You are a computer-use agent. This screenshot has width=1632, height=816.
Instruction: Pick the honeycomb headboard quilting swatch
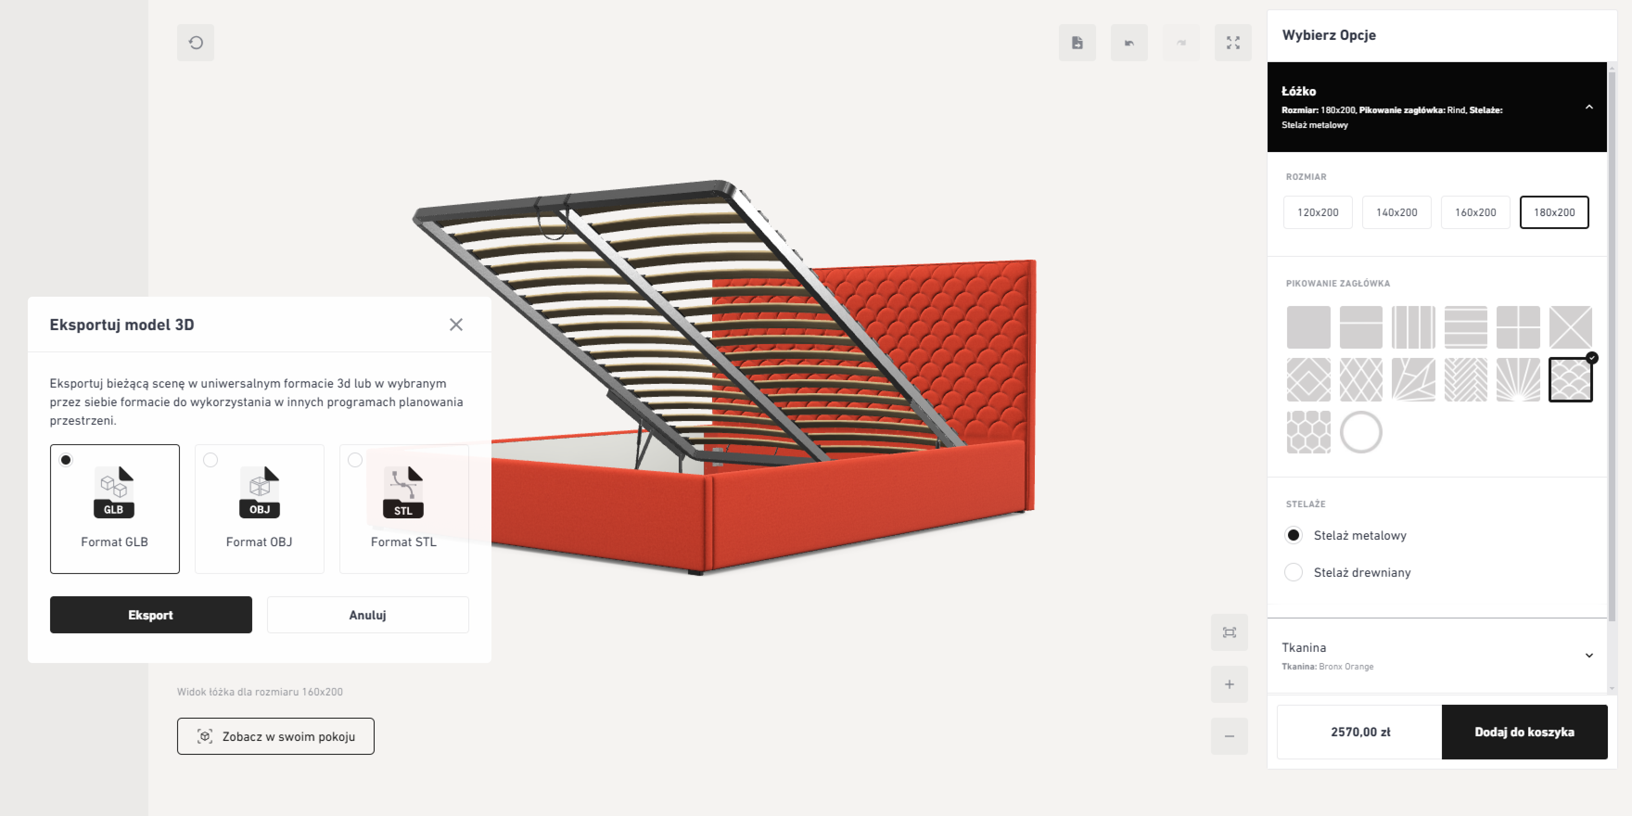pyautogui.click(x=1308, y=432)
